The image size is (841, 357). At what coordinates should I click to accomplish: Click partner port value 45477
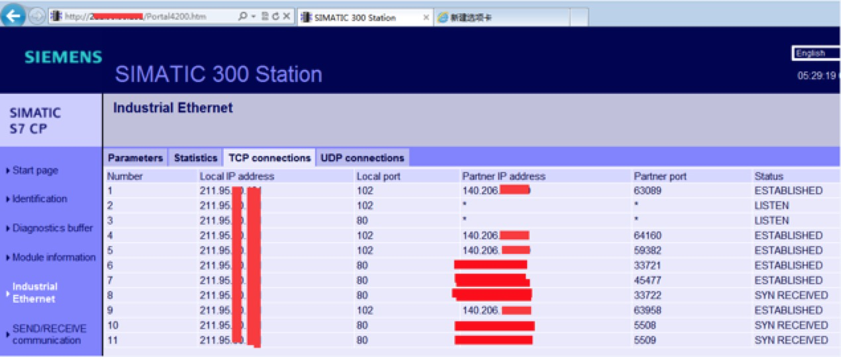648,280
